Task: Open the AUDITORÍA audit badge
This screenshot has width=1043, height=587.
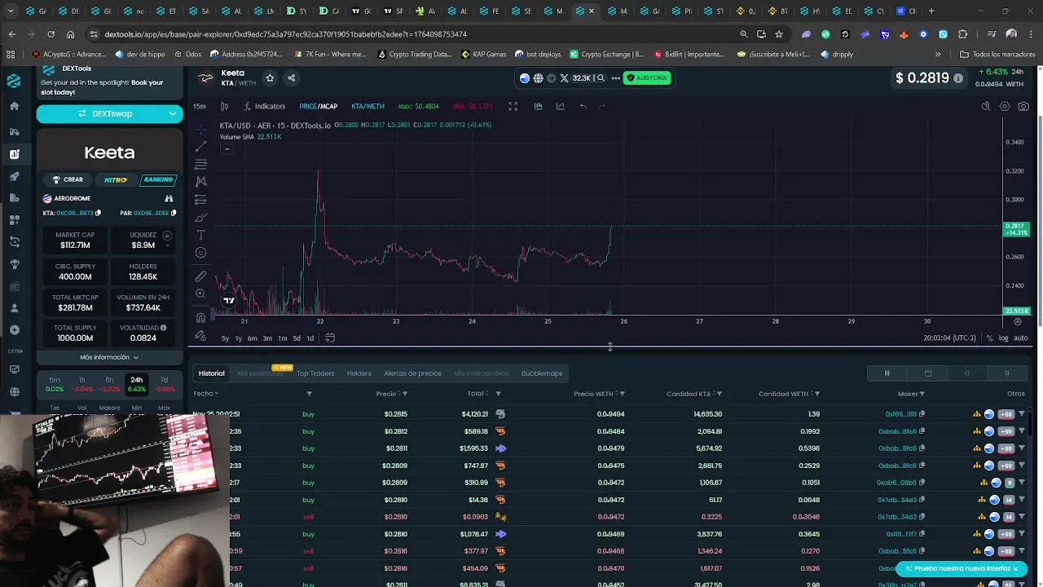Action: tap(646, 78)
